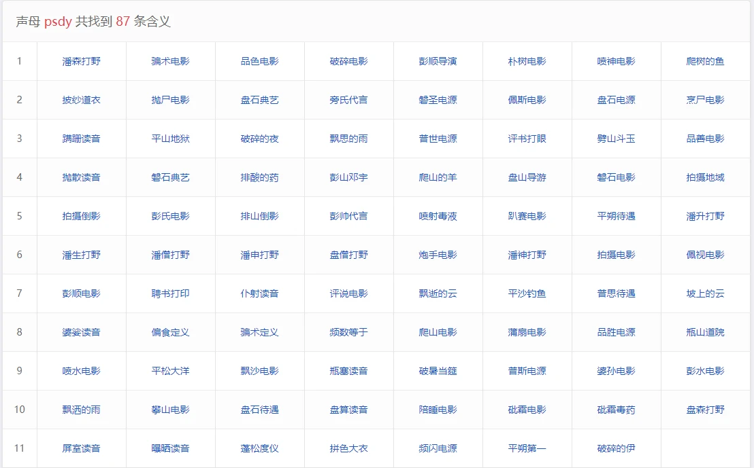Visit the 盘山导游 link
754x468 pixels.
pyautogui.click(x=527, y=177)
